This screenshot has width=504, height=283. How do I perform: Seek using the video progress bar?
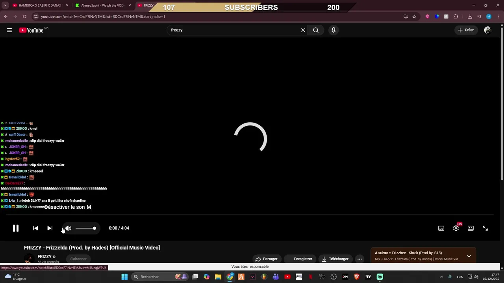pyautogui.click(x=250, y=215)
